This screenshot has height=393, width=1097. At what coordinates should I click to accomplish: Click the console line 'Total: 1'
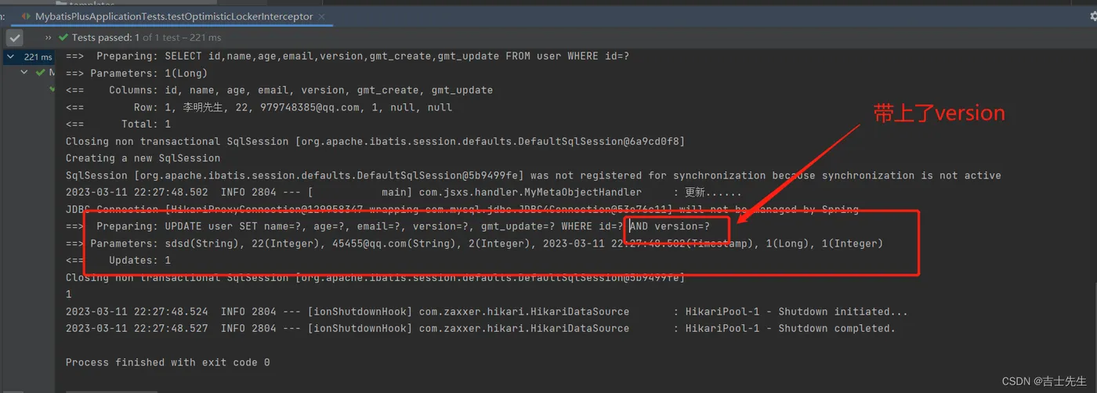(x=118, y=124)
